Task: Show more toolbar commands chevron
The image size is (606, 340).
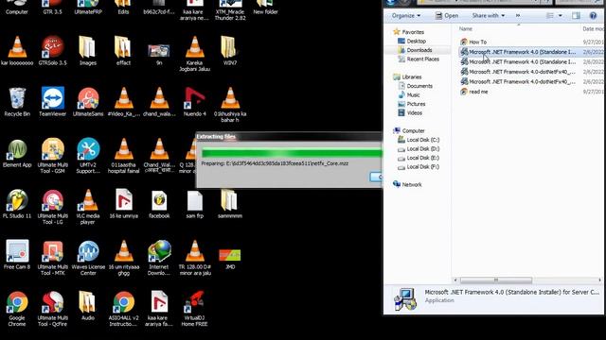Action: (518, 16)
